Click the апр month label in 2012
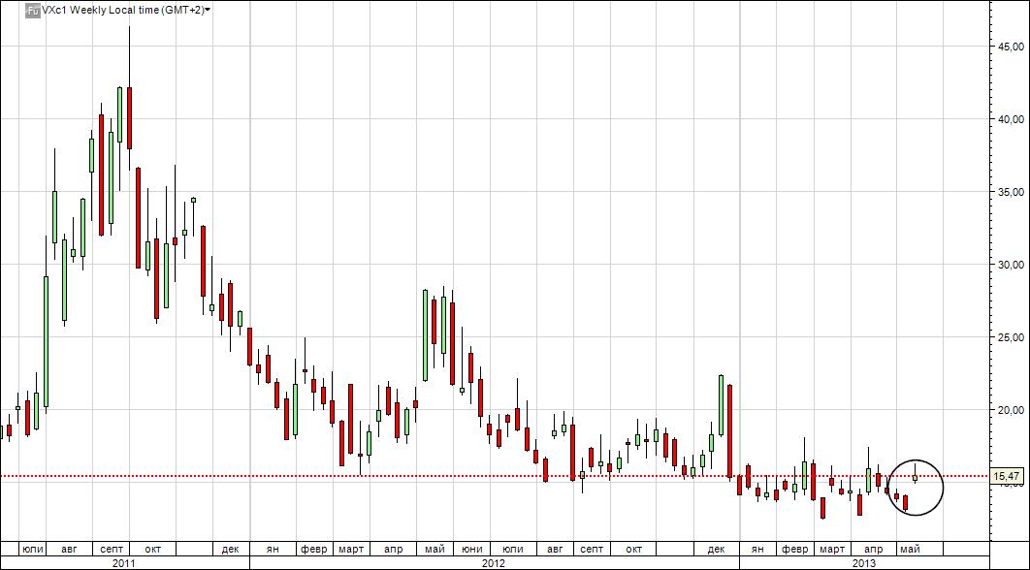1030x570 pixels. tap(393, 549)
